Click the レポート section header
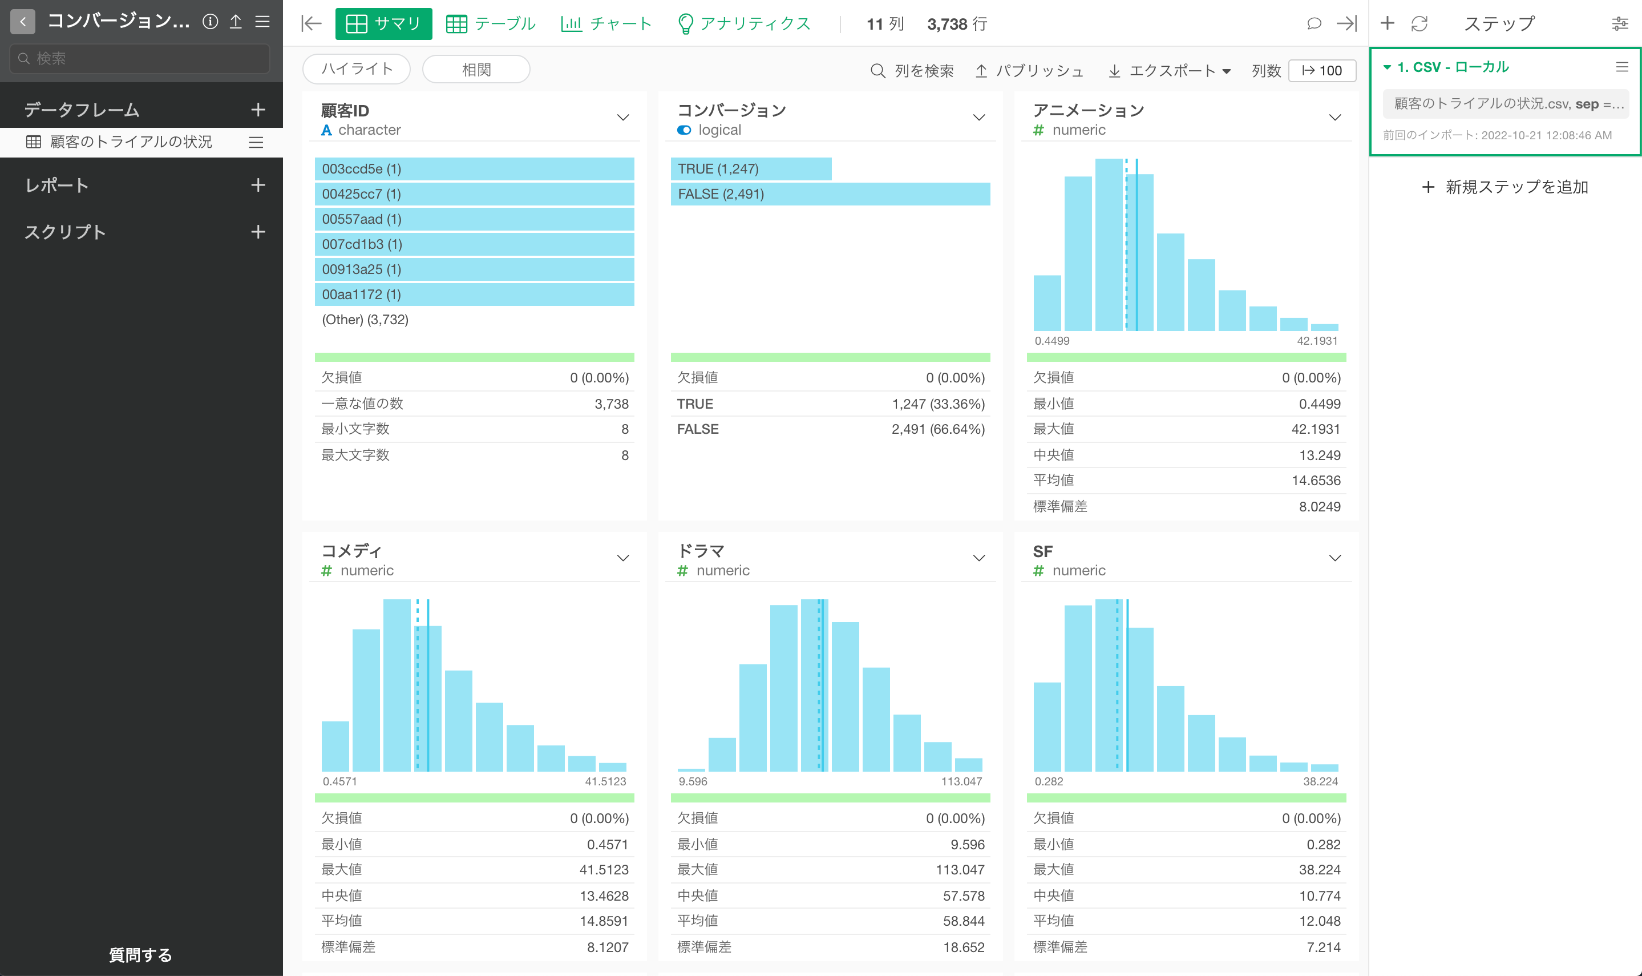 pos(56,185)
